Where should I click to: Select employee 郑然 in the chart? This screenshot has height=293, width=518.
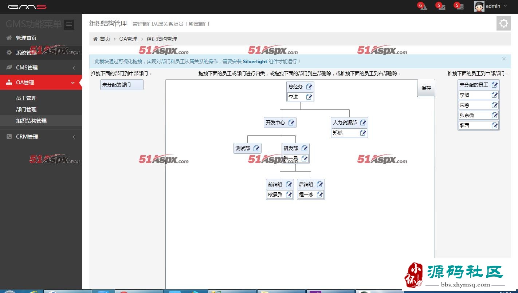point(338,133)
